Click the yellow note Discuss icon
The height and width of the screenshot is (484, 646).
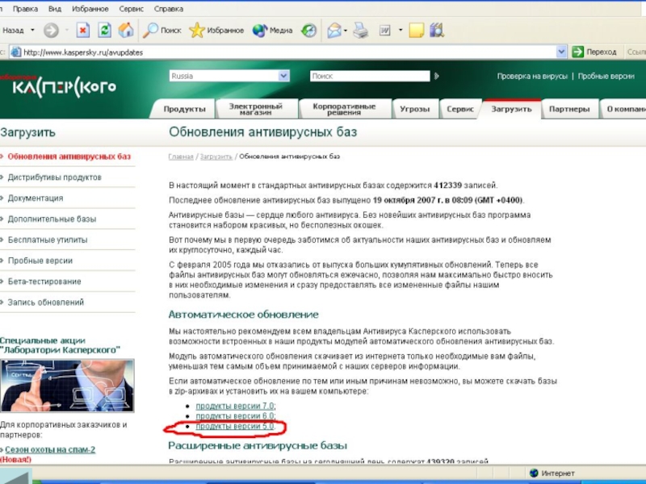pyautogui.click(x=416, y=30)
